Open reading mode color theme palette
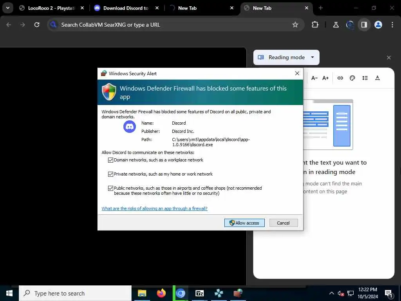 pos(352,78)
